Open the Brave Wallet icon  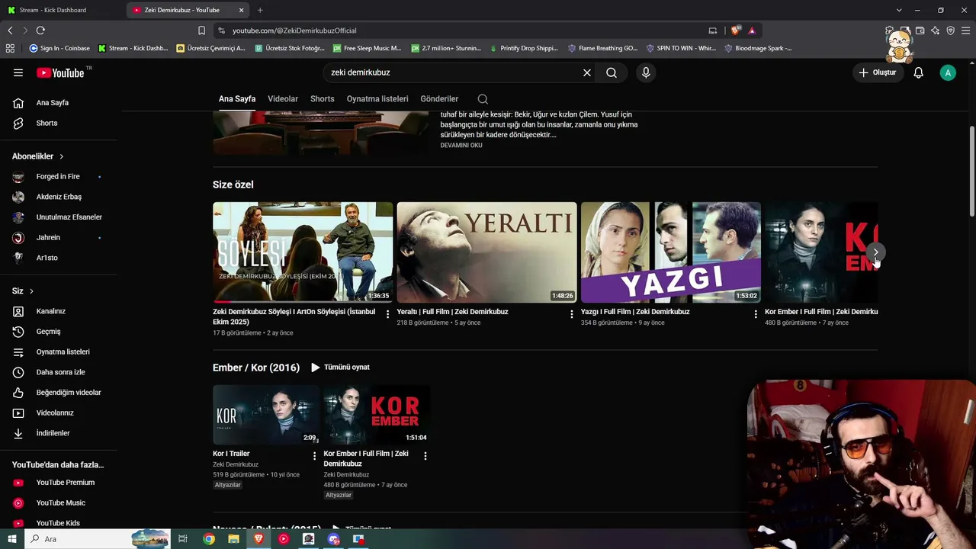coord(920,30)
